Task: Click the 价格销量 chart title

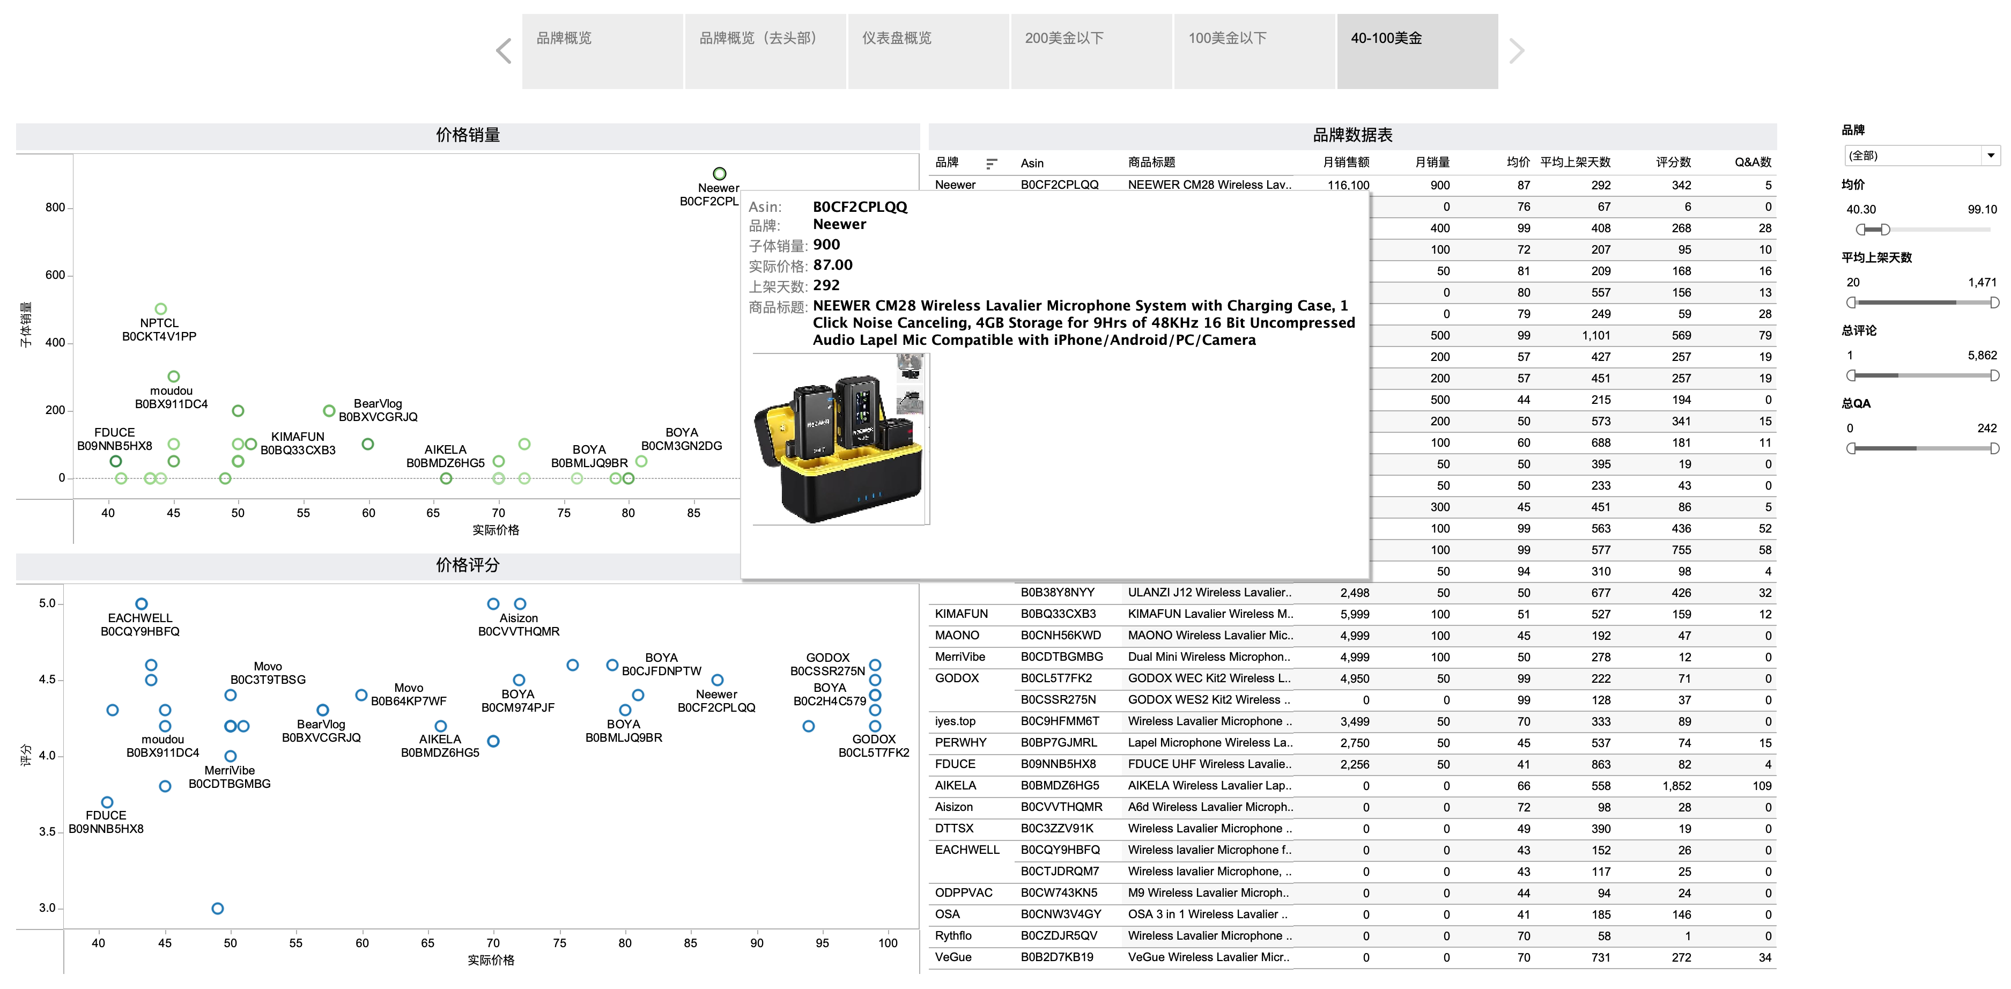Action: tap(468, 136)
